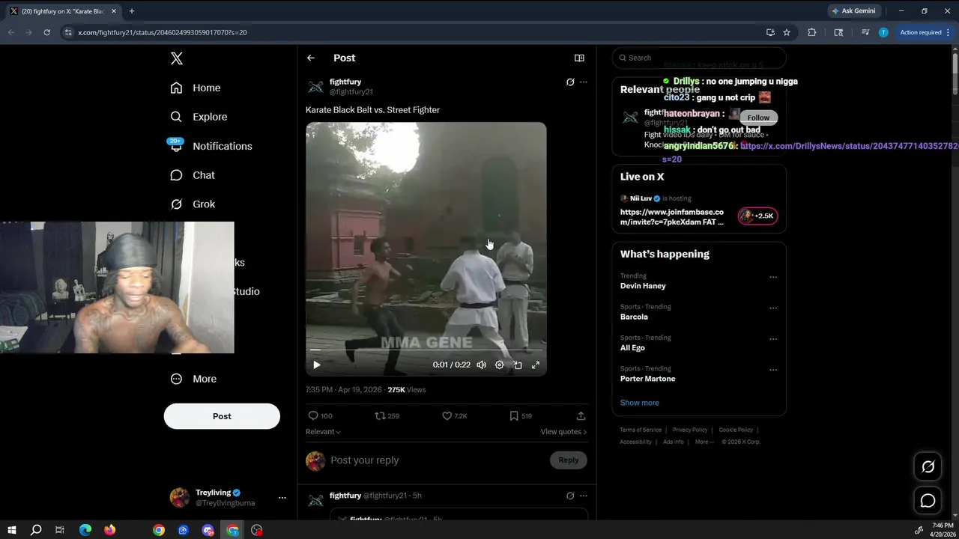959x539 pixels.
Task: Open Terms of Service link
Action: 641,430
